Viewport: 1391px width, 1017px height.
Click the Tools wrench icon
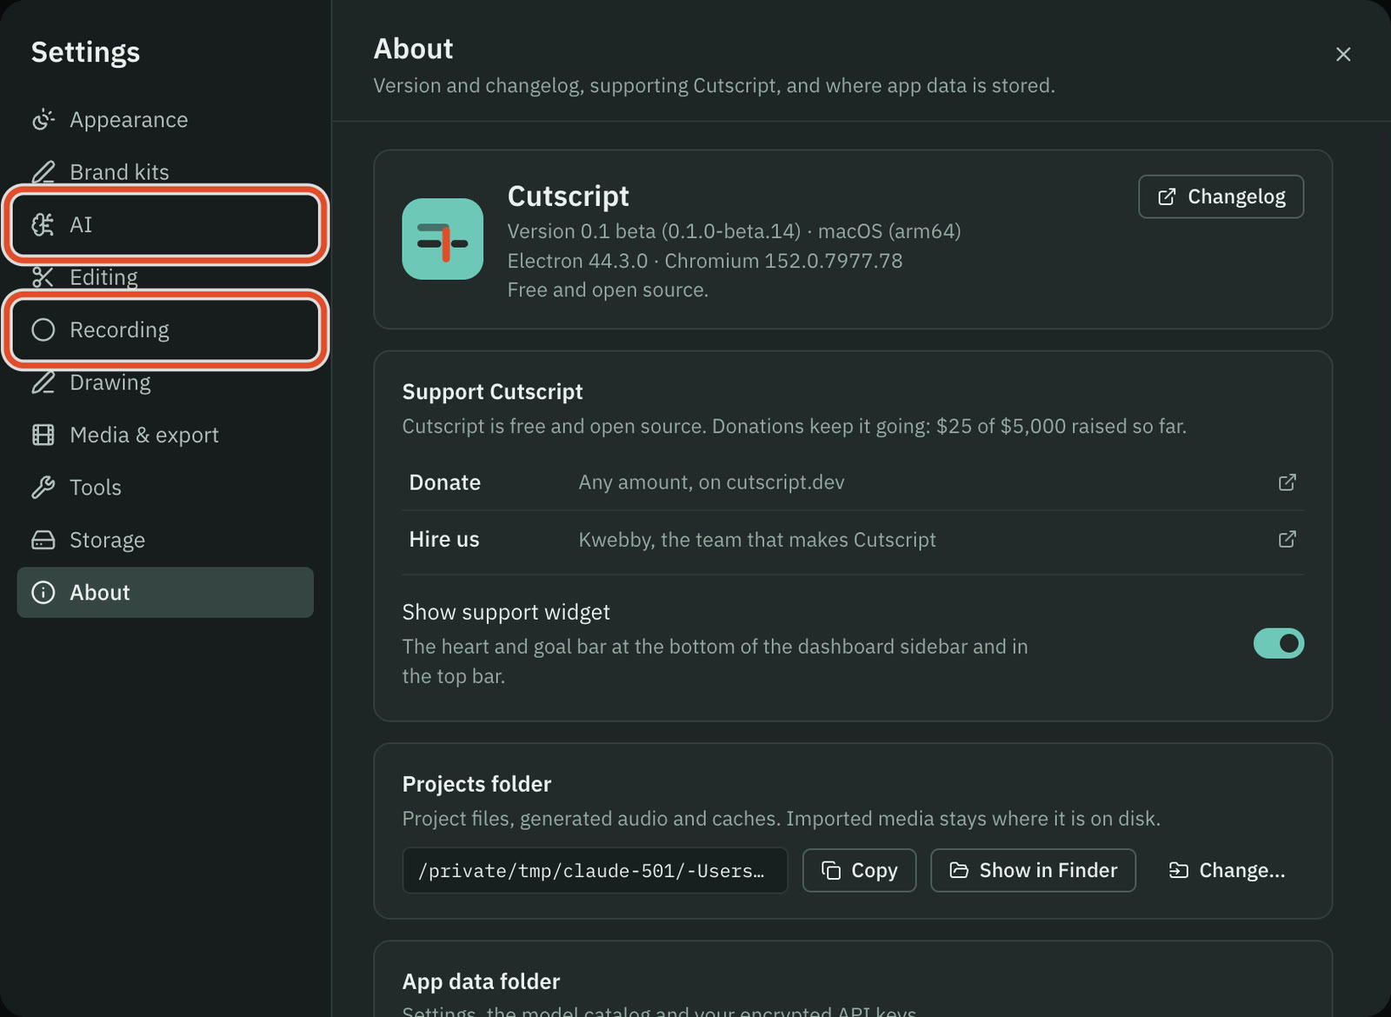pyautogui.click(x=43, y=488)
